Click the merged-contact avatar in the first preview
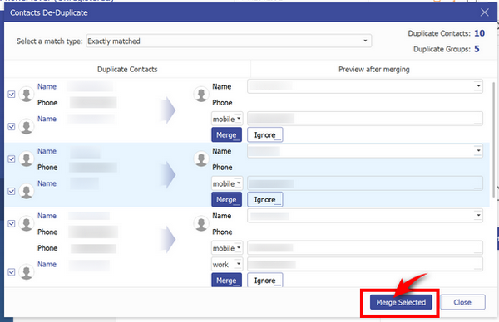This screenshot has width=499, height=322. click(x=201, y=95)
